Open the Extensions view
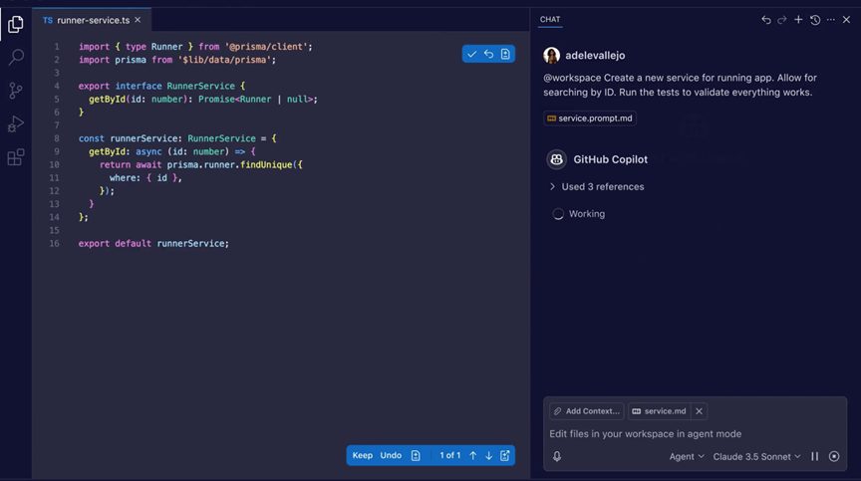This screenshot has height=481, width=861. click(15, 157)
